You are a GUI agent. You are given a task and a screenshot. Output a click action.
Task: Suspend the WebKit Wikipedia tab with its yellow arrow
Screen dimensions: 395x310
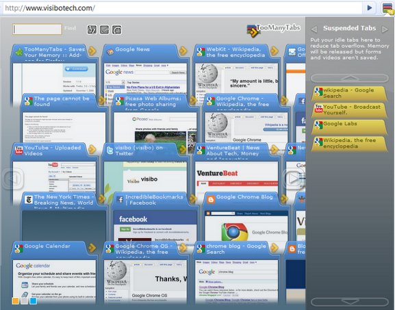275,51
